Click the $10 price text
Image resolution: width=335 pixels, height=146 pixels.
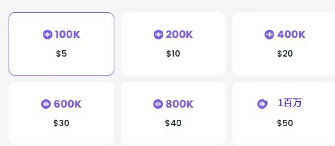point(173,54)
